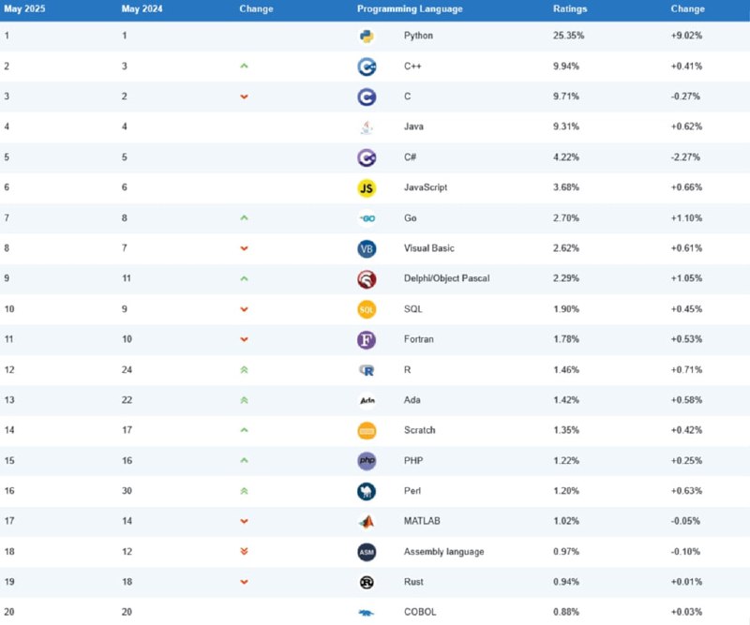The width and height of the screenshot is (750, 625).
Task: Click the MATLAB logo icon
Action: tap(367, 522)
